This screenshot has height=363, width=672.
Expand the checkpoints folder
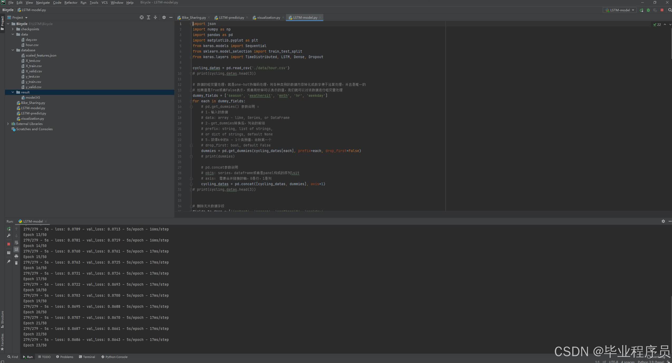click(x=13, y=29)
